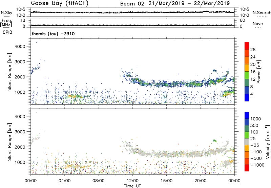Click the N.Search legend label
The width and height of the screenshot is (271, 188).
click(262, 13)
